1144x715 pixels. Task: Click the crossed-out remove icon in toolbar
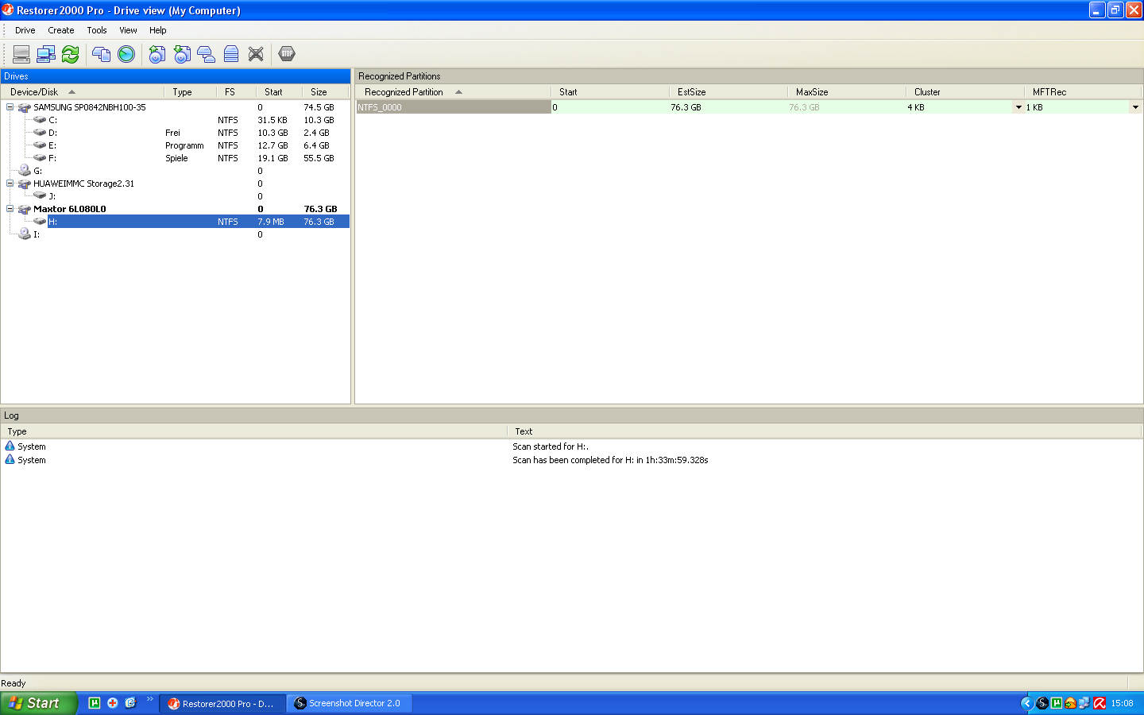coord(256,54)
